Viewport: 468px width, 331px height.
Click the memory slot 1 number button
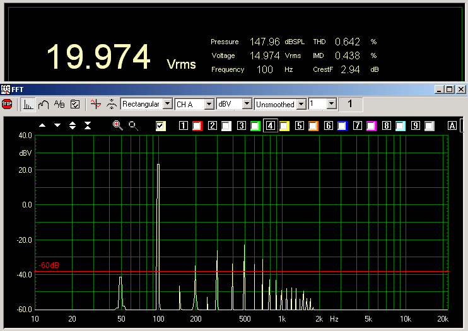[184, 126]
